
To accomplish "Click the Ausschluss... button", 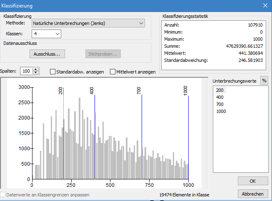I will click(x=47, y=54).
